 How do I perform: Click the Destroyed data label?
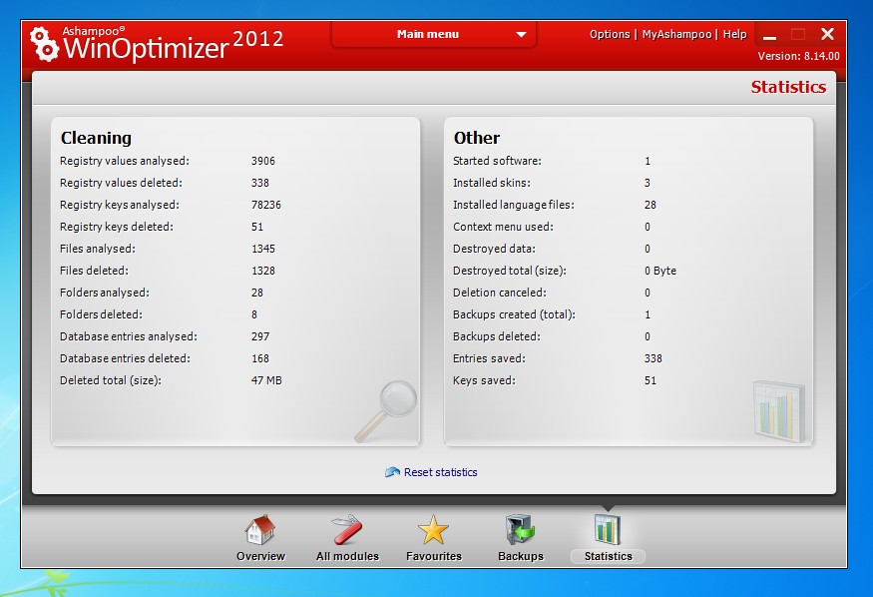(x=495, y=249)
